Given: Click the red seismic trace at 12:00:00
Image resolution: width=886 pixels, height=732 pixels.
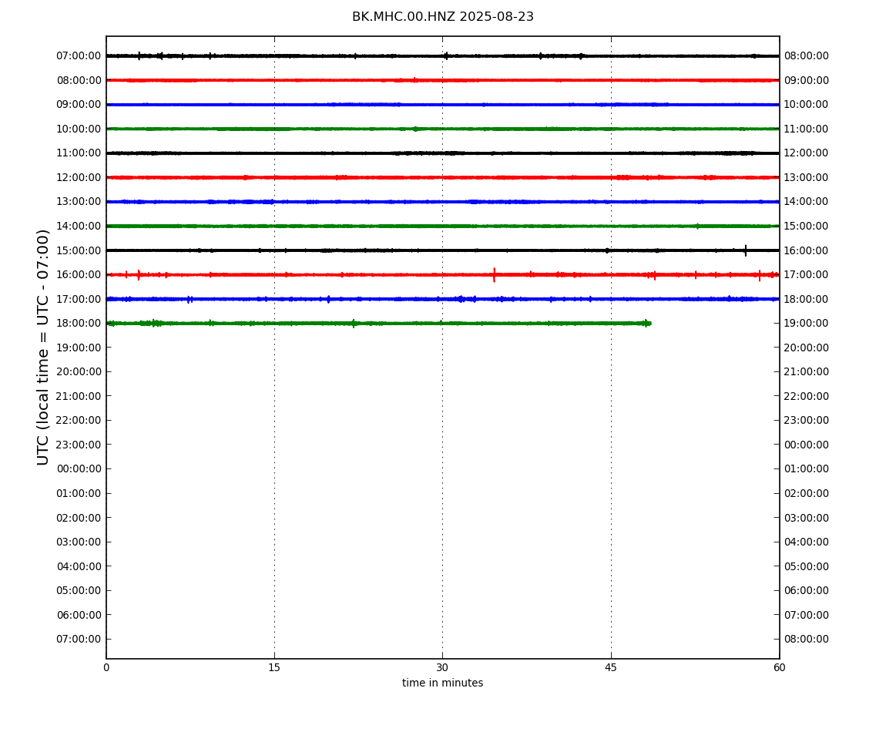Looking at the screenshot, I should [x=442, y=177].
